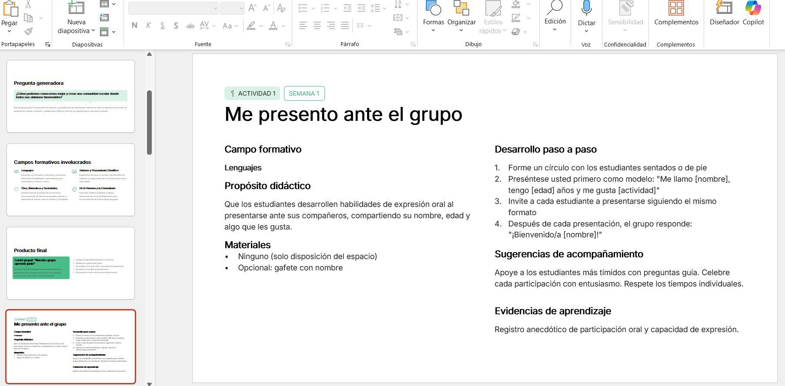The height and width of the screenshot is (386, 785).
Task: Click the font color button
Action: click(273, 26)
